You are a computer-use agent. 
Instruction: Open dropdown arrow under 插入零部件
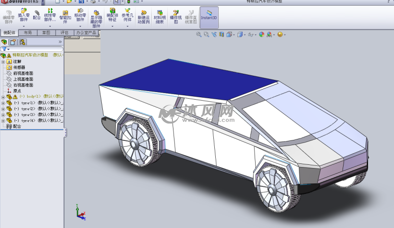(24, 26)
